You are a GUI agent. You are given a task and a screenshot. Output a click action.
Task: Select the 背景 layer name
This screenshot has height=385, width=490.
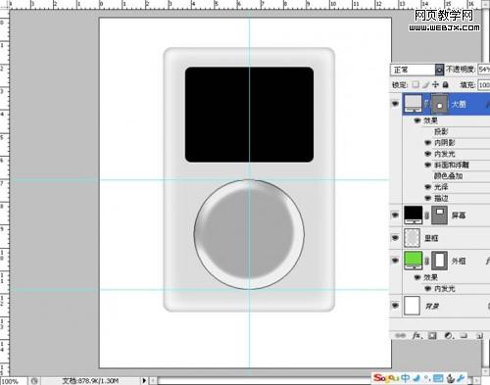point(432,306)
